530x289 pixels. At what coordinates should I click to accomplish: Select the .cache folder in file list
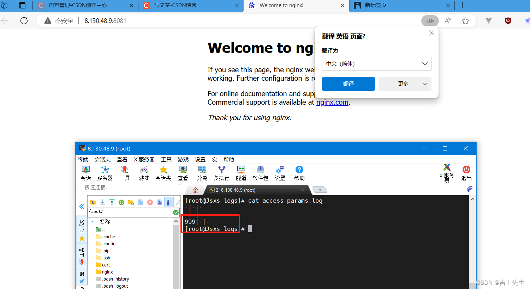[x=106, y=236]
